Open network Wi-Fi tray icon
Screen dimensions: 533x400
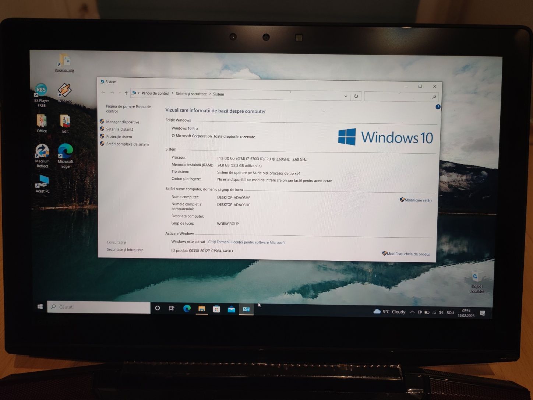pos(434,312)
